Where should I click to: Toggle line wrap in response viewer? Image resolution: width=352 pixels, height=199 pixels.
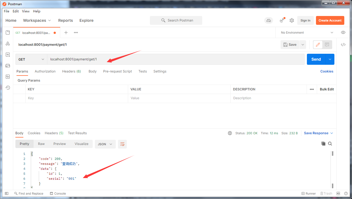pyautogui.click(x=122, y=144)
